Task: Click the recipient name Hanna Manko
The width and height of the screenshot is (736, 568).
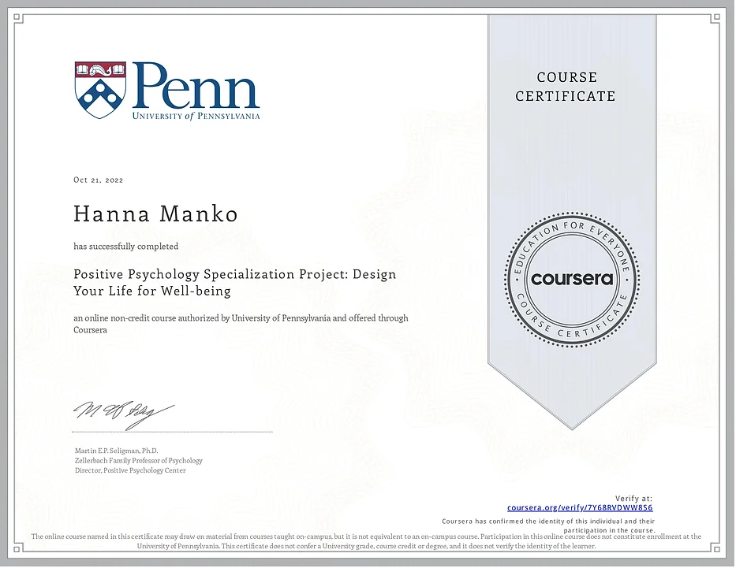Action: pyautogui.click(x=155, y=214)
